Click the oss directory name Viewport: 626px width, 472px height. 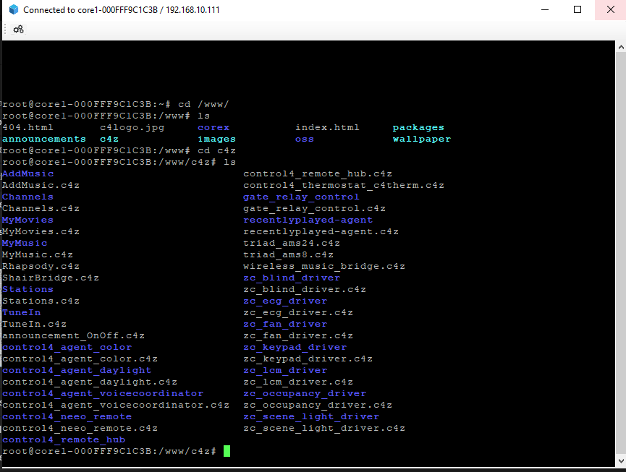click(305, 139)
